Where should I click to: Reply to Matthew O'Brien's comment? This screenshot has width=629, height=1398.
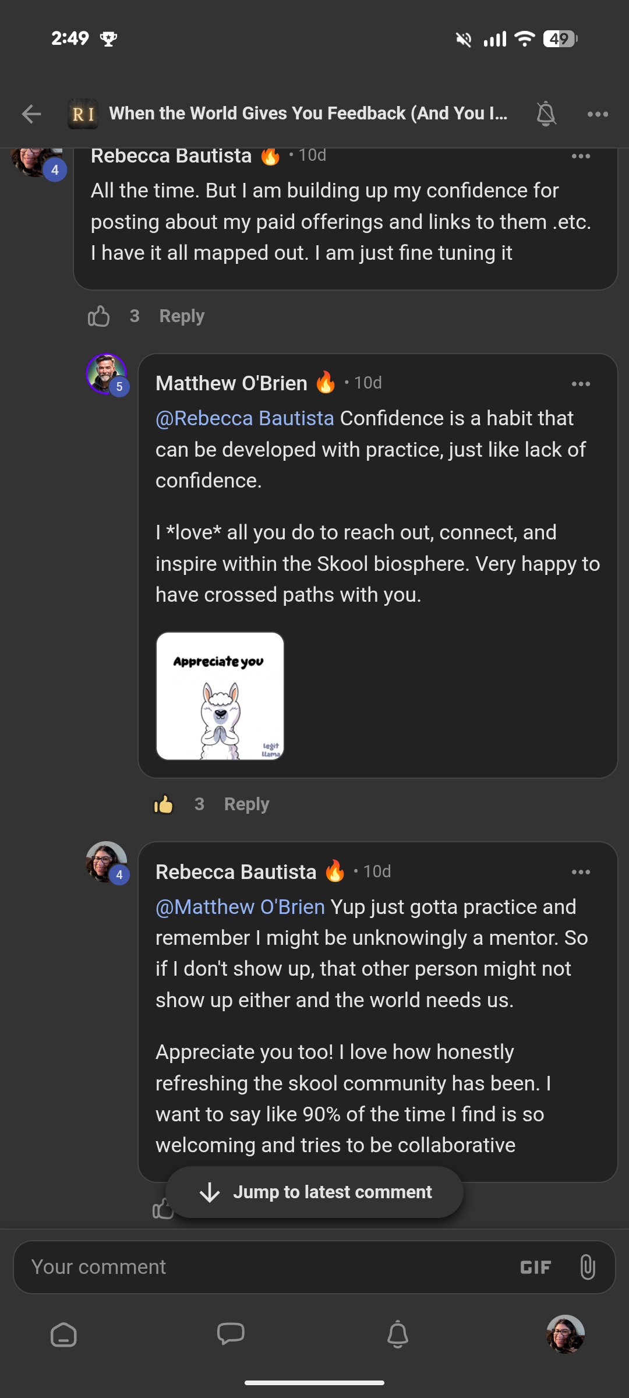tap(246, 804)
